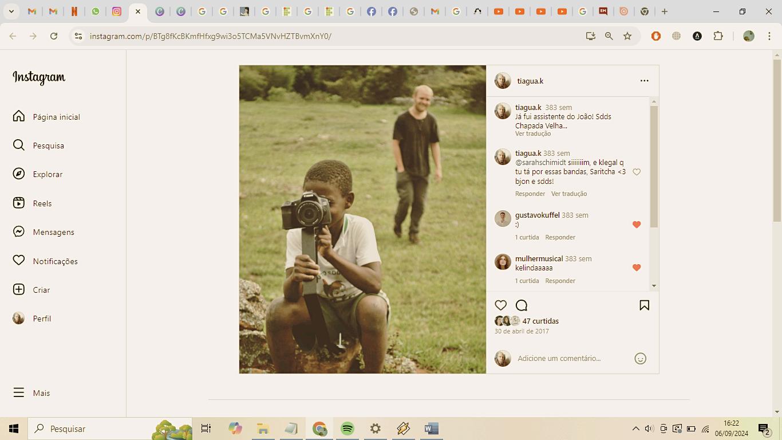This screenshot has width=782, height=440.
Task: Open the Mais hamburger menu
Action: (31, 393)
